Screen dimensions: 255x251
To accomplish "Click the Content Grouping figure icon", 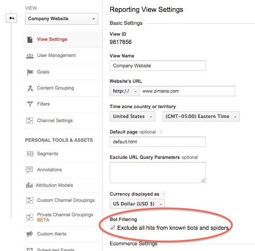I will click(30, 88).
